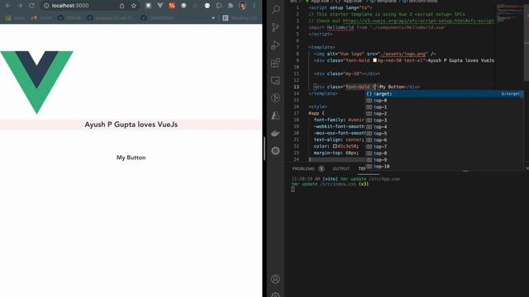
Task: Click the My Button text on the page
Action: point(131,158)
